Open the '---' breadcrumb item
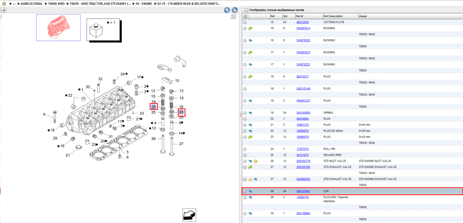Viewport: 463px width, 223px height. (14, 4)
